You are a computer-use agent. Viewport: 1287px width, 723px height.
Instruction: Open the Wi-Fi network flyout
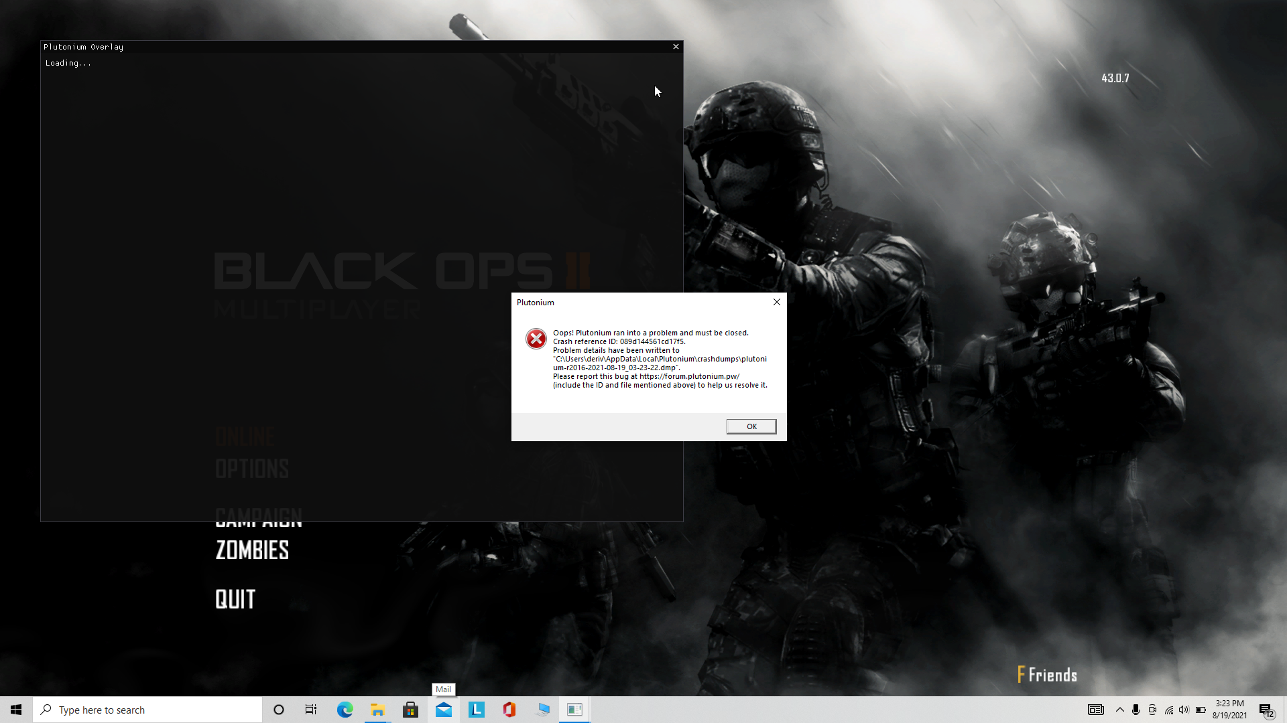click(x=1168, y=710)
